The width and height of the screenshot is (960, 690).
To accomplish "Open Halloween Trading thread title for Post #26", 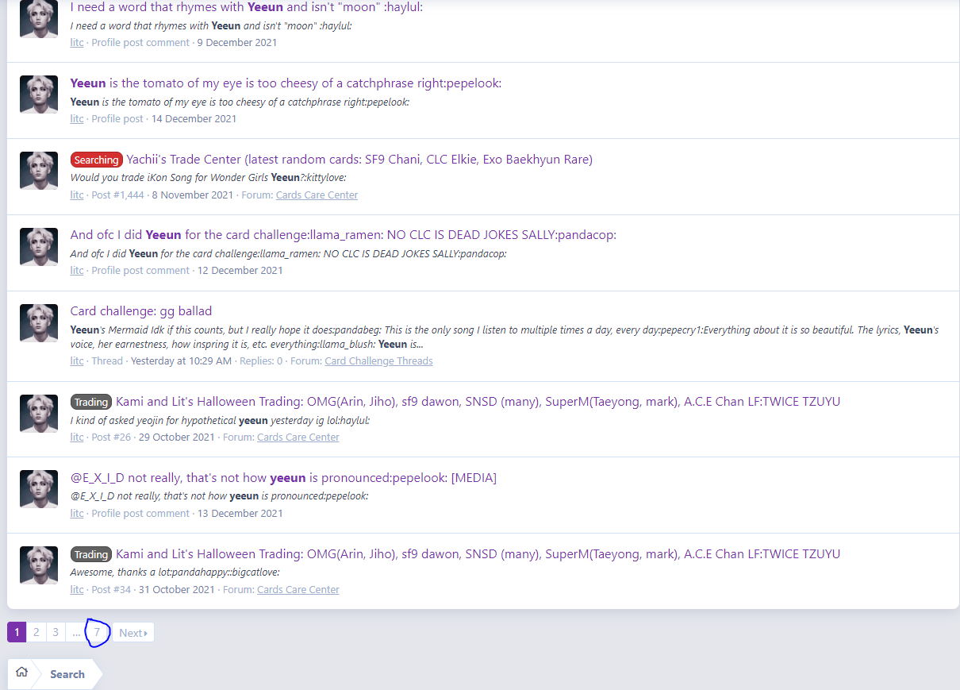I will (478, 402).
